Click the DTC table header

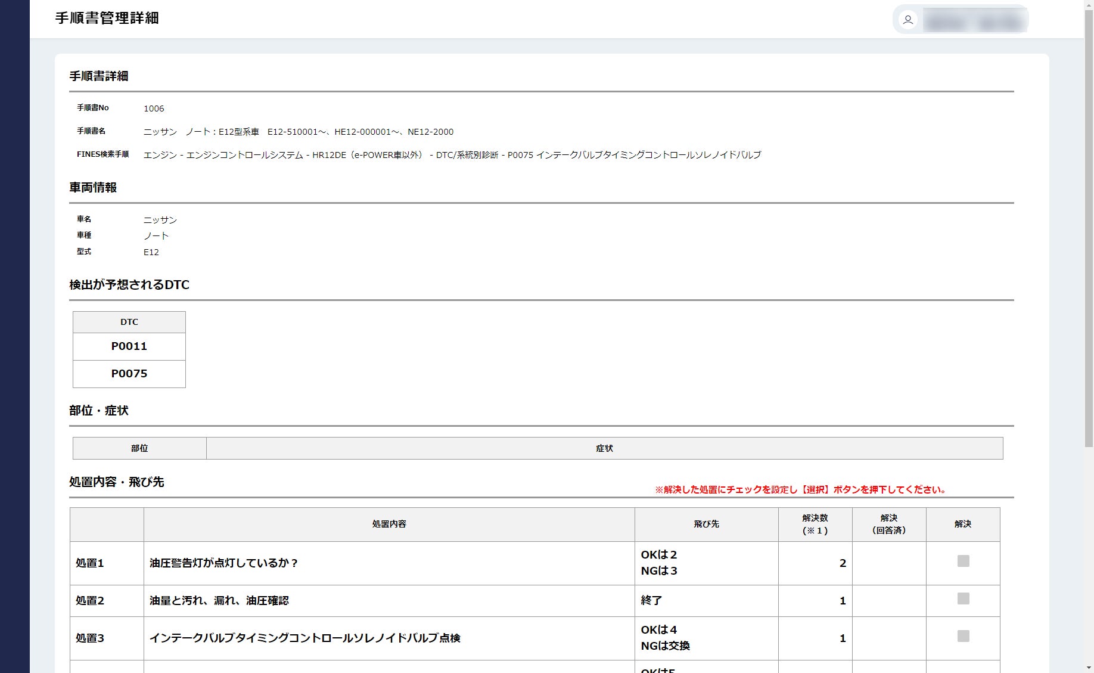point(129,322)
